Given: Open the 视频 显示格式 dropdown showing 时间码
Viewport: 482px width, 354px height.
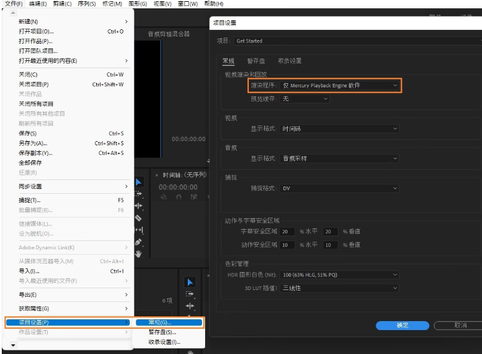Looking at the screenshot, I should (339, 129).
